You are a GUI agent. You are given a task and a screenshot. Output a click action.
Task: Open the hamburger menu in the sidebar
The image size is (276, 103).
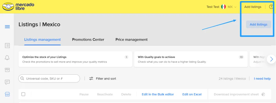(x=7, y=27)
